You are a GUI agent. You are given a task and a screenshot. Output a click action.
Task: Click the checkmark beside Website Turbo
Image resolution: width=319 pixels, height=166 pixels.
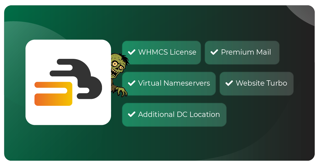point(229,83)
